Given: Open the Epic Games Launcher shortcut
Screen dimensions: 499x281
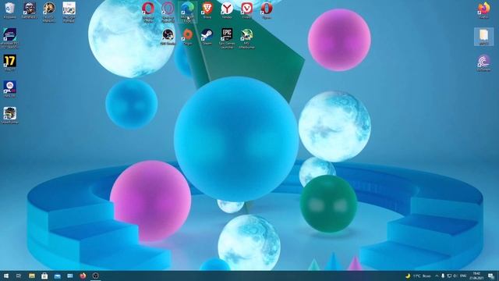Looking at the screenshot, I should [x=227, y=38].
